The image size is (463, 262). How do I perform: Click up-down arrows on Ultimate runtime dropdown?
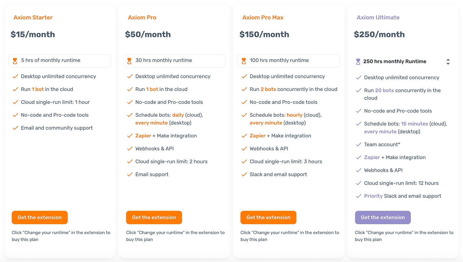pyautogui.click(x=448, y=62)
